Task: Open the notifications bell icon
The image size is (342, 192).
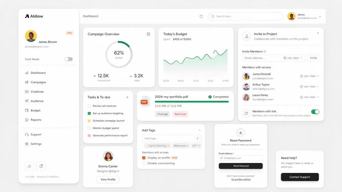Action: [41, 166]
